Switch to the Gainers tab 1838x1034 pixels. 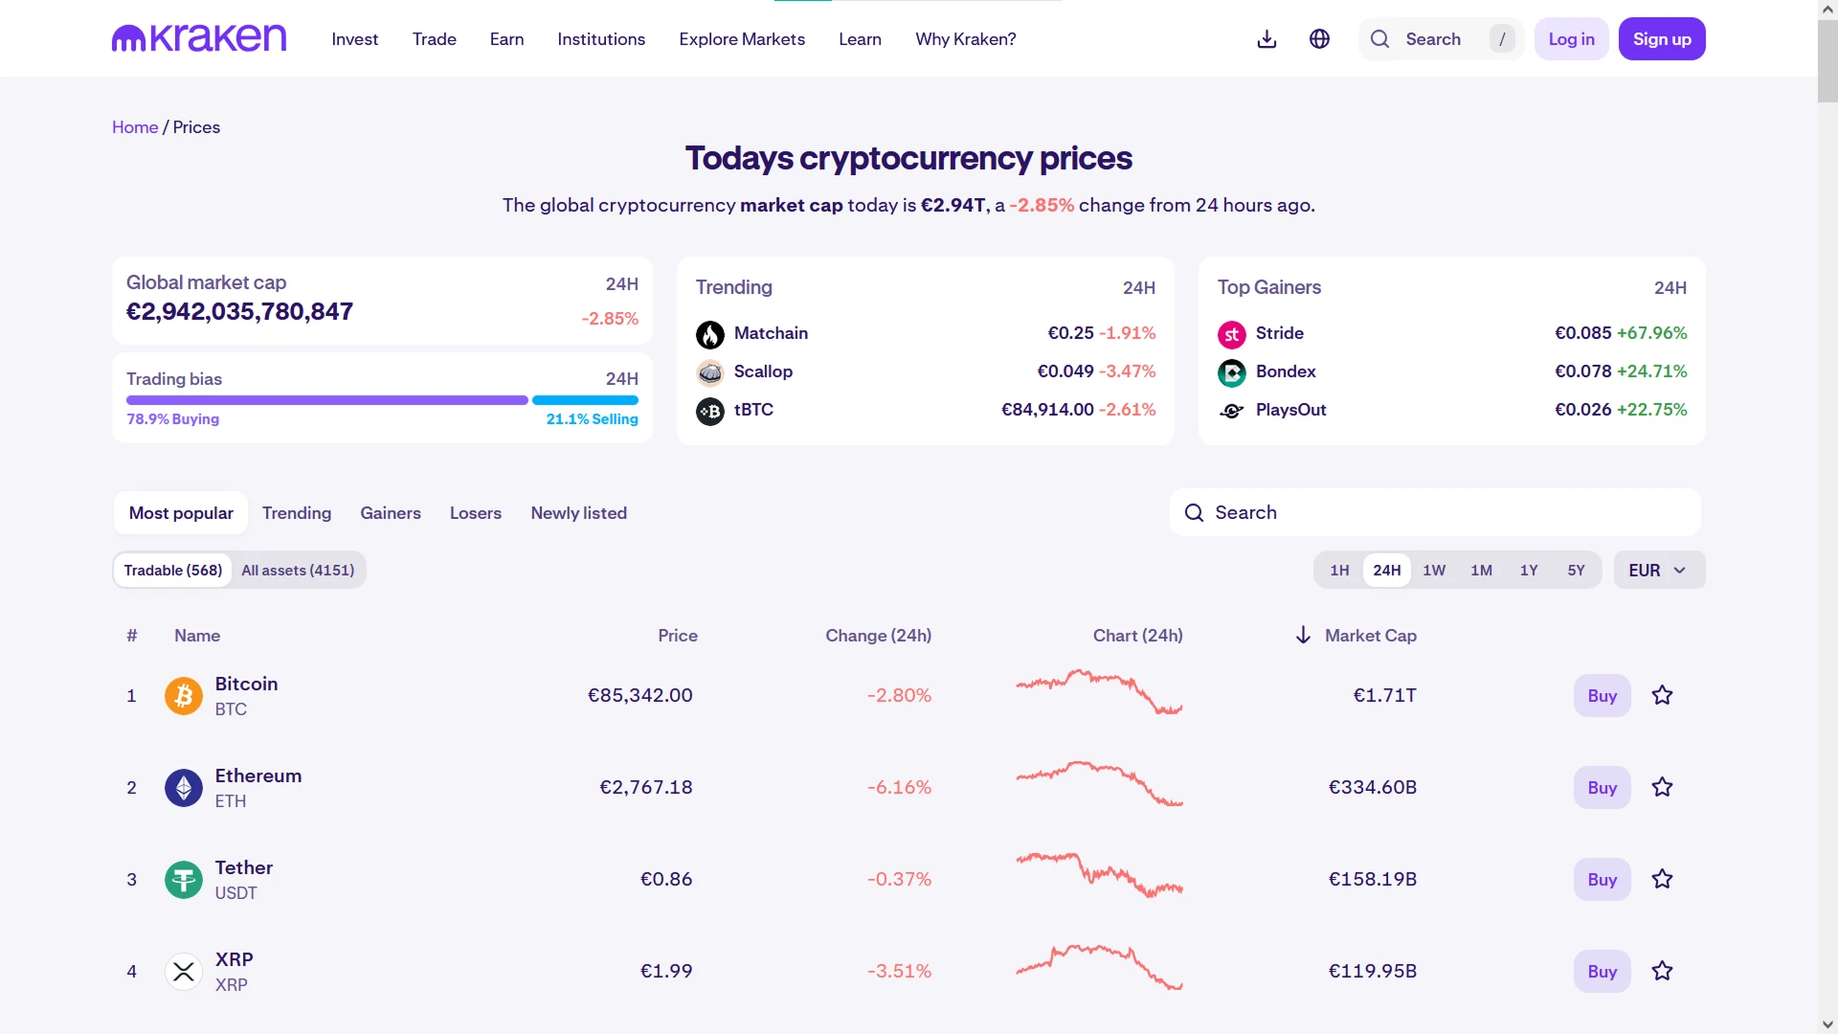390,513
